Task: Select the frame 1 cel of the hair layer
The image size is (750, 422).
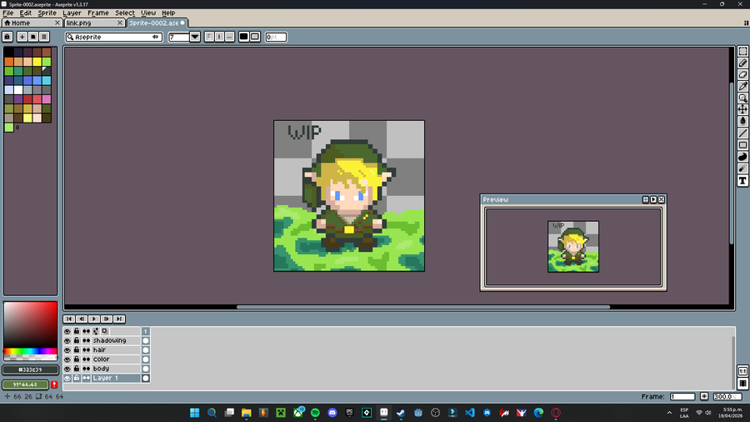Action: (146, 349)
